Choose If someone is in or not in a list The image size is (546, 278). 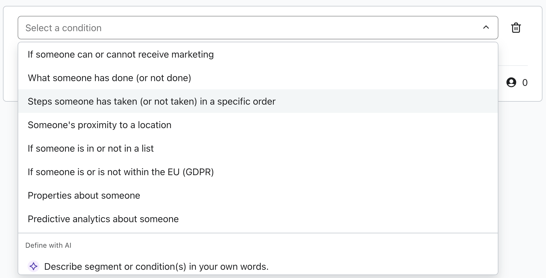[x=91, y=148]
